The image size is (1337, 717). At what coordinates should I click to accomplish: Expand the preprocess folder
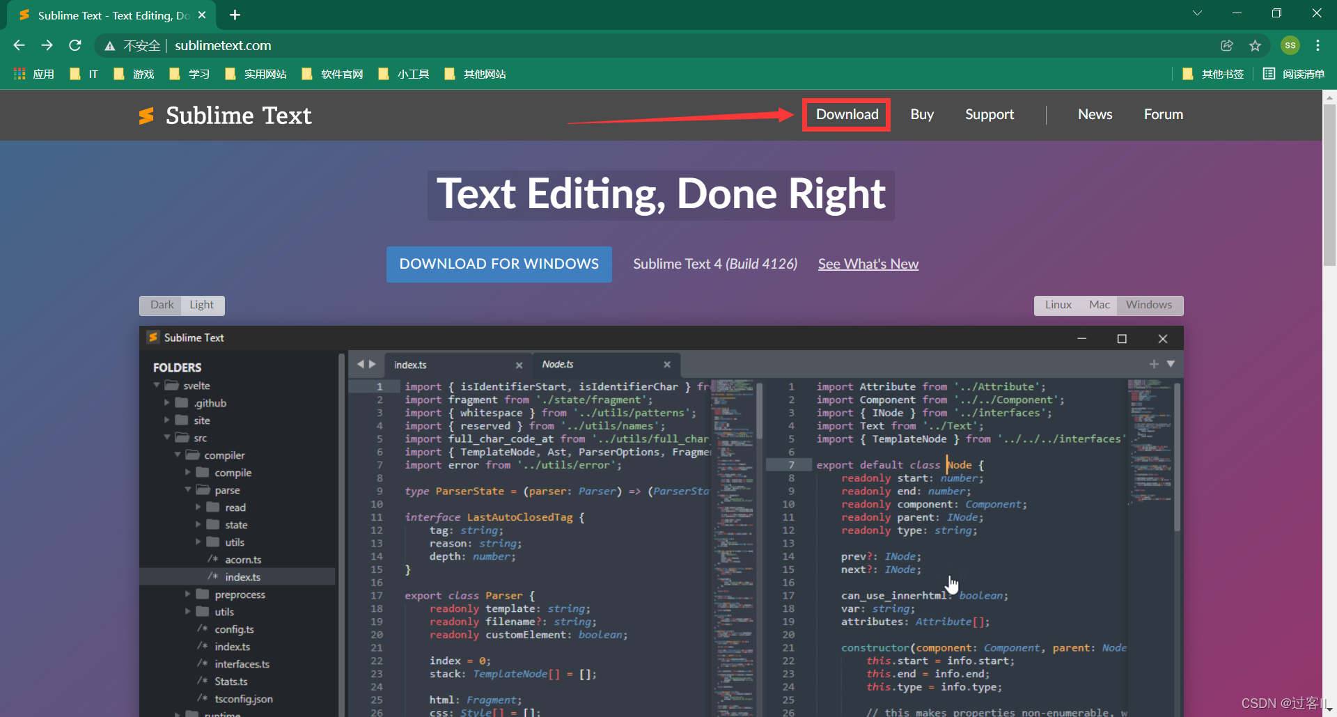click(x=188, y=594)
